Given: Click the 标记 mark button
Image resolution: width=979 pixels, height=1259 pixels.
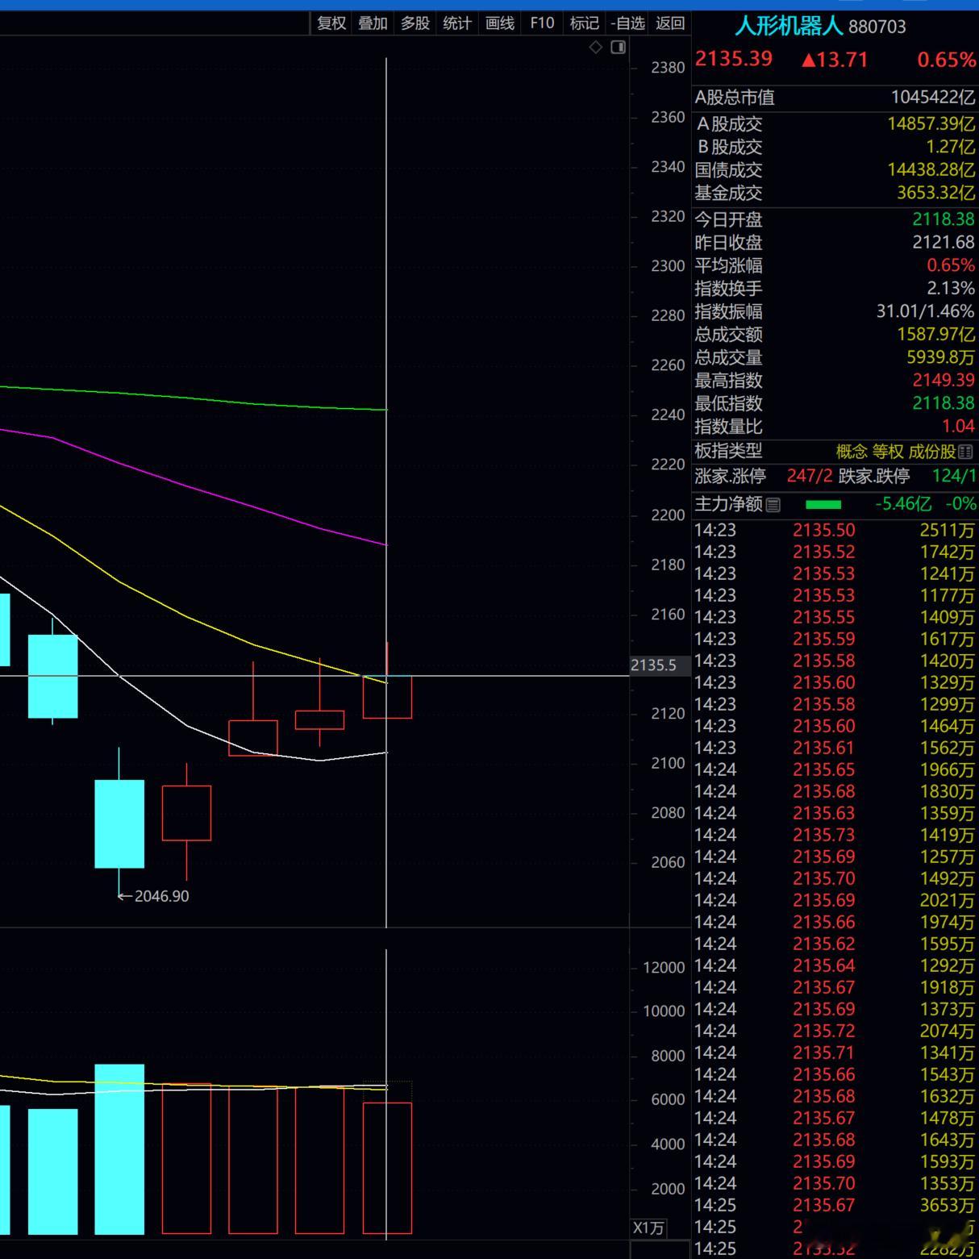Looking at the screenshot, I should [585, 23].
